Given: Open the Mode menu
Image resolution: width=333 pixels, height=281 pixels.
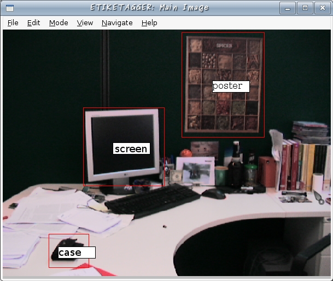Looking at the screenshot, I should pyautogui.click(x=59, y=23).
